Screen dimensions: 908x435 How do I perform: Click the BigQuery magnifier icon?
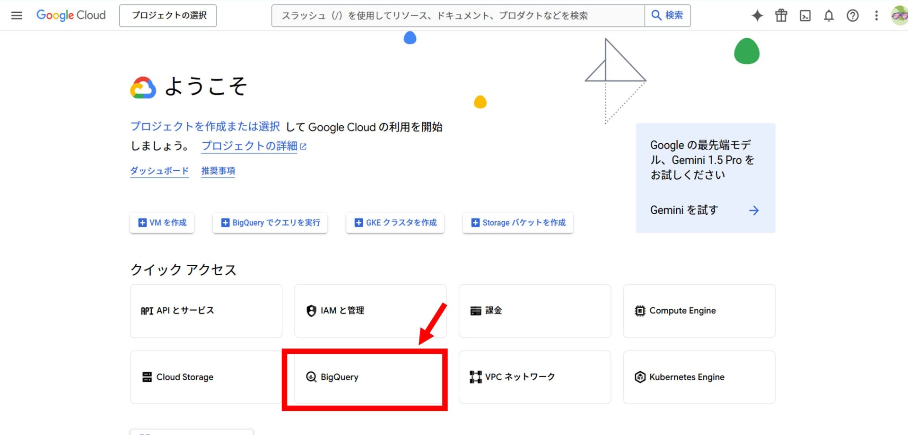click(311, 377)
